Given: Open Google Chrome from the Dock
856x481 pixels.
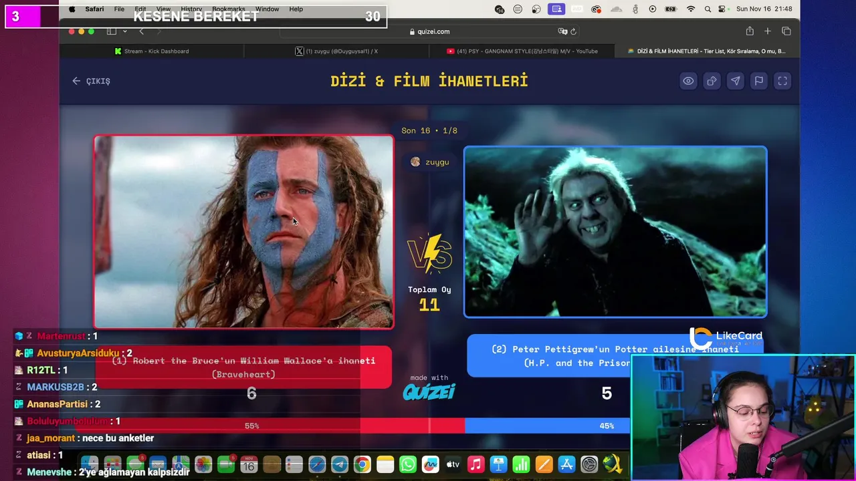Looking at the screenshot, I should (x=362, y=464).
